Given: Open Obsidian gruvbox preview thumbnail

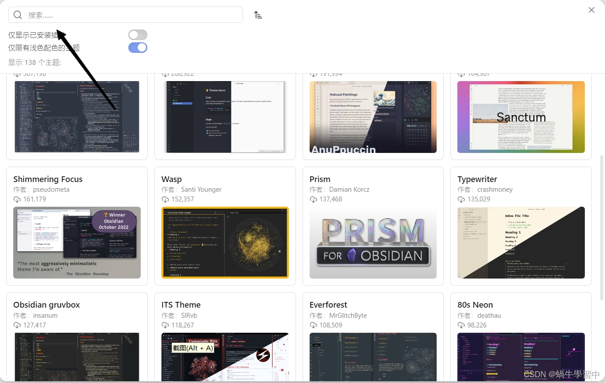Looking at the screenshot, I should (x=77, y=357).
